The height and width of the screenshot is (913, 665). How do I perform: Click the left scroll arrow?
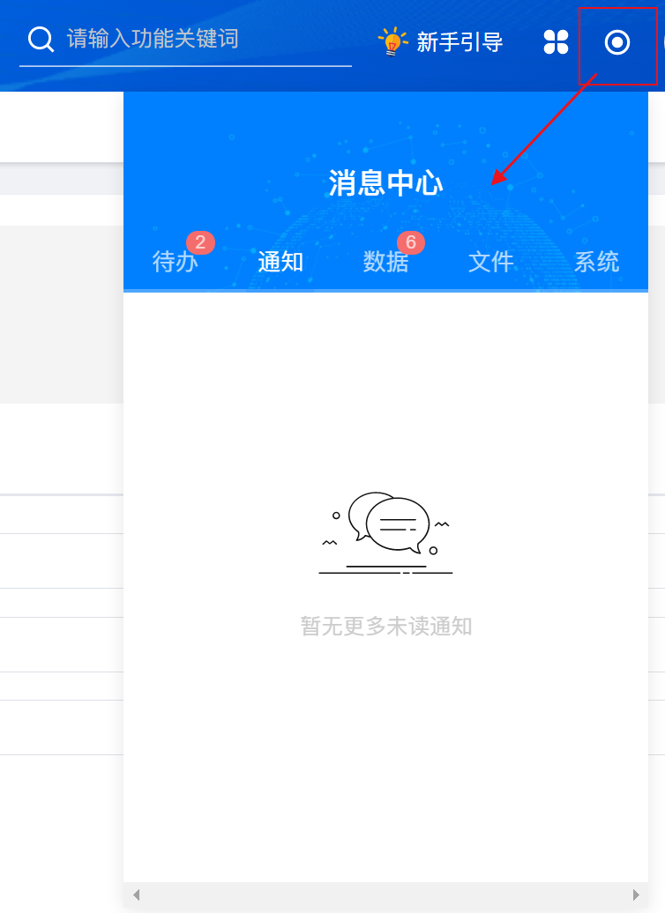coord(137,894)
